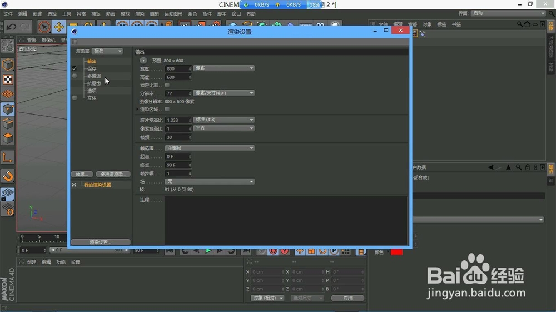Image resolution: width=556 pixels, height=312 pixels.
Task: Click the filmstrip icon at timeline right
Action: click(361, 251)
